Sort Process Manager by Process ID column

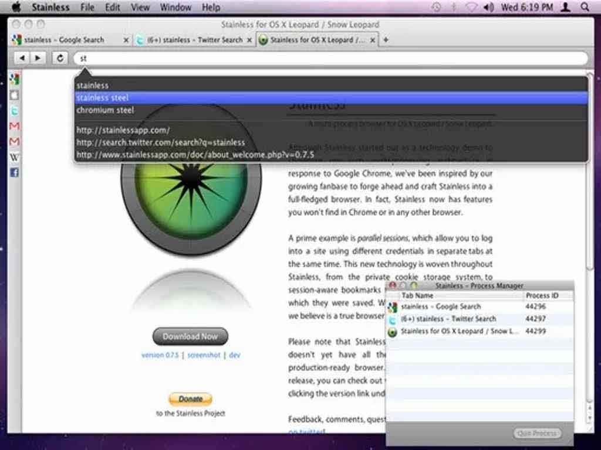tap(548, 295)
